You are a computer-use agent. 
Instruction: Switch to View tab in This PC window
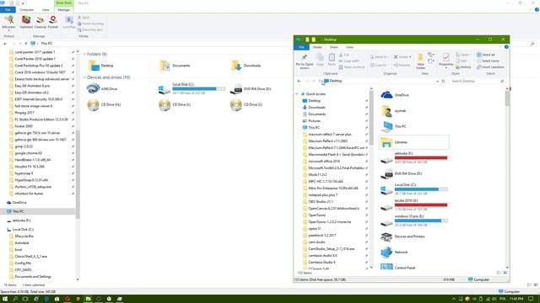point(46,9)
